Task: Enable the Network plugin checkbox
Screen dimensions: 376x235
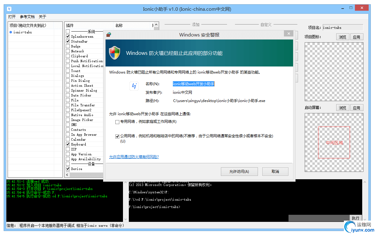Action: [x=68, y=51]
